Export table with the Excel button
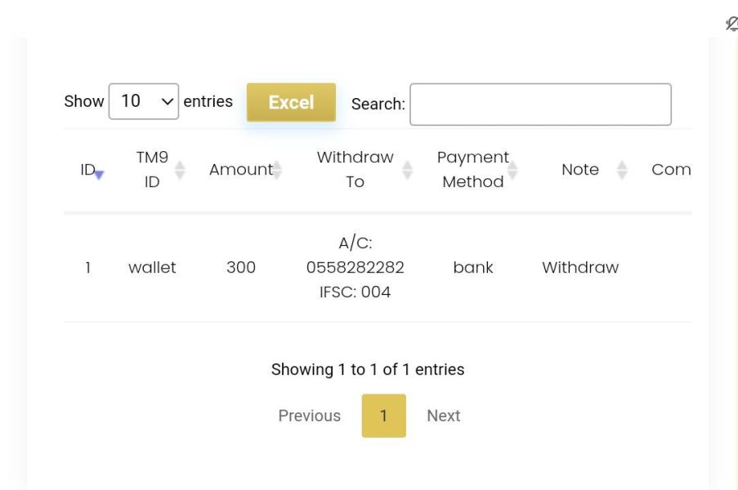The width and height of the screenshot is (738, 490). pos(291,103)
